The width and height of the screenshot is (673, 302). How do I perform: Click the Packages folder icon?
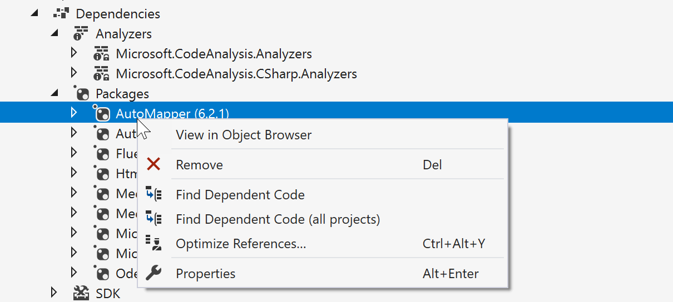[81, 93]
